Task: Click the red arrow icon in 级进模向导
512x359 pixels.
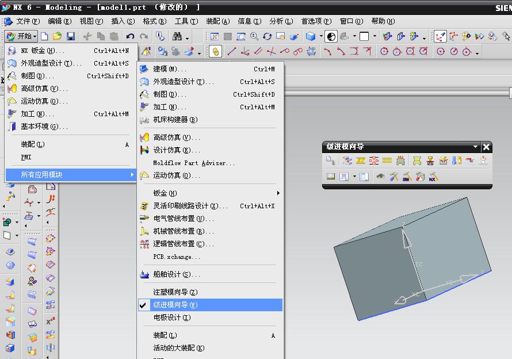Action: [470, 160]
